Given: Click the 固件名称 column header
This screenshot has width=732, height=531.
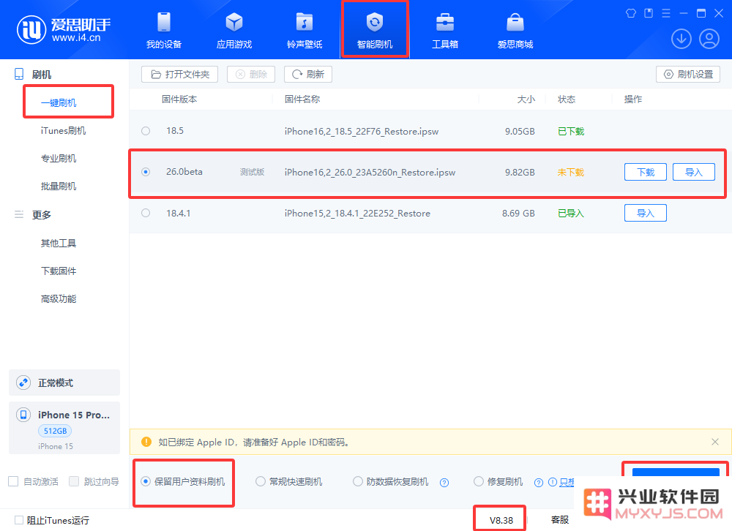Looking at the screenshot, I should coord(302,99).
